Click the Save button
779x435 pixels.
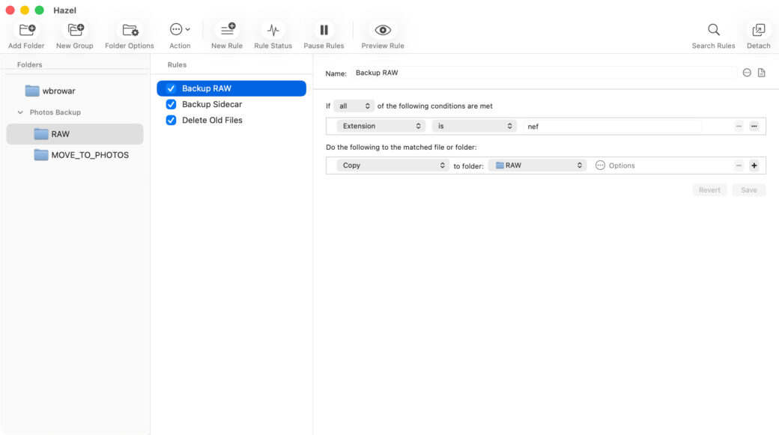749,189
